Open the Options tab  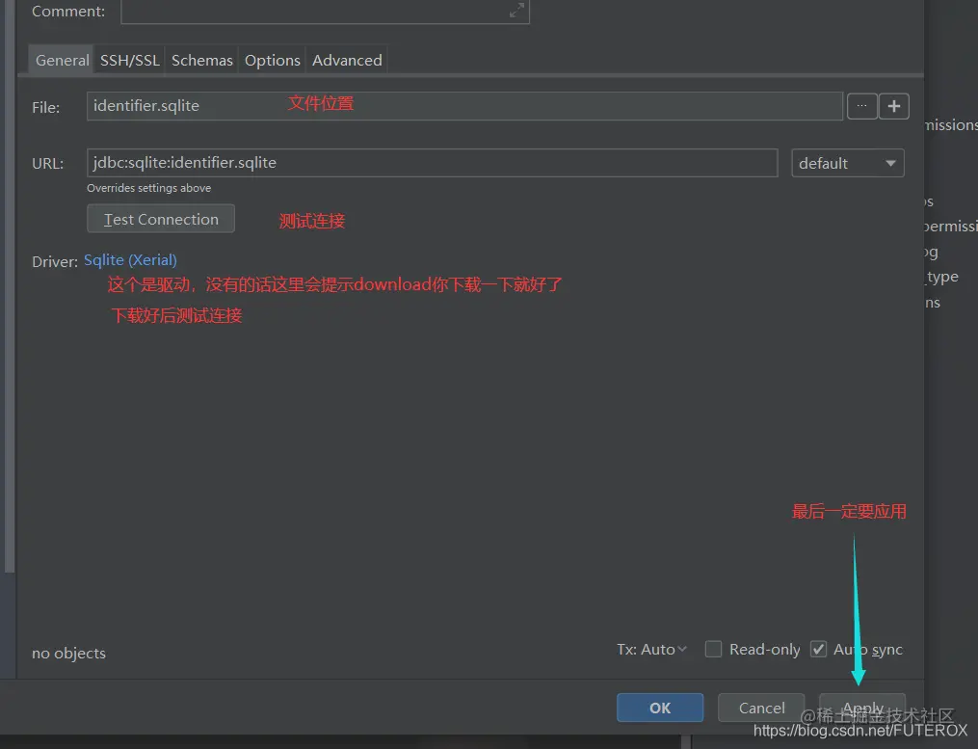coord(273,60)
